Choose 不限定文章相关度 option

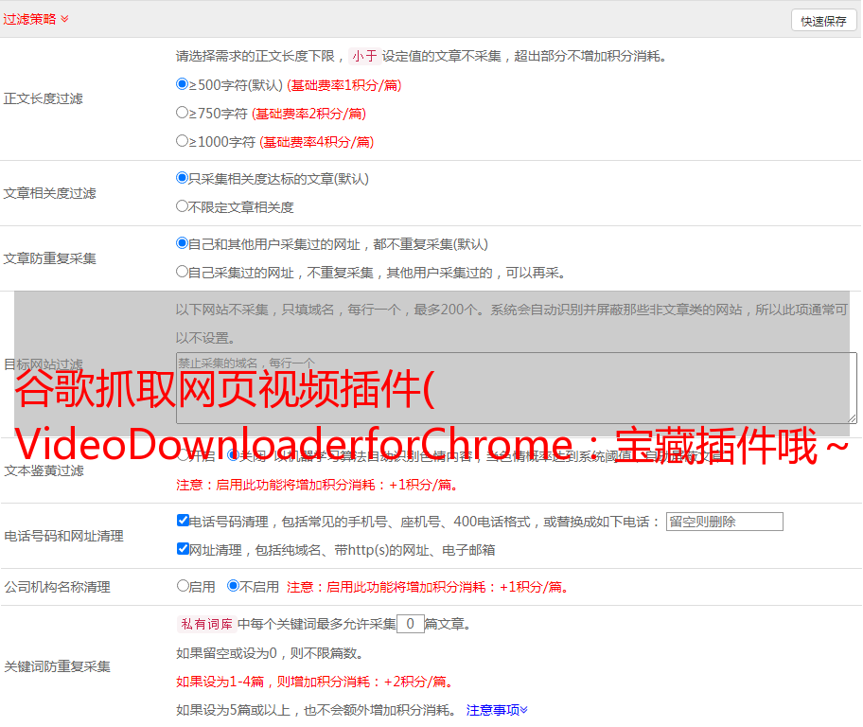coord(182,206)
